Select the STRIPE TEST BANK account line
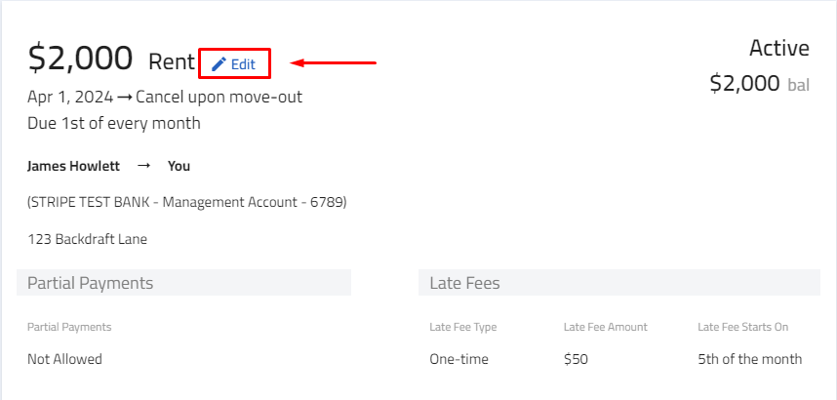This screenshot has width=837, height=400. coord(187,202)
